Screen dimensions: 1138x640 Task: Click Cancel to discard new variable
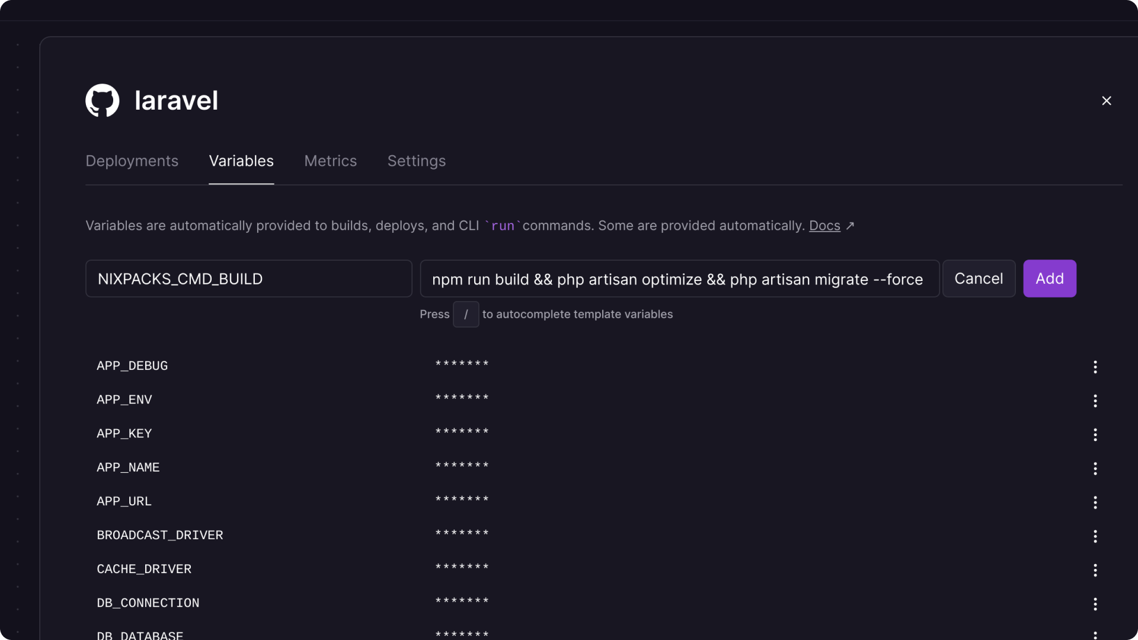point(979,279)
